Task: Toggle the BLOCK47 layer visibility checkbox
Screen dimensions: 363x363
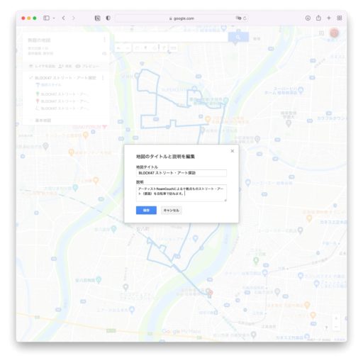Action: [x=30, y=77]
